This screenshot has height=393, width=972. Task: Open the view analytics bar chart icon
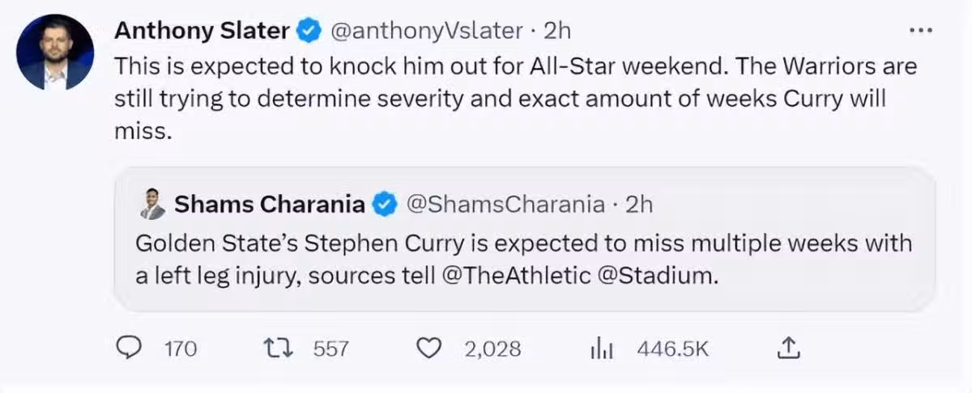[601, 349]
